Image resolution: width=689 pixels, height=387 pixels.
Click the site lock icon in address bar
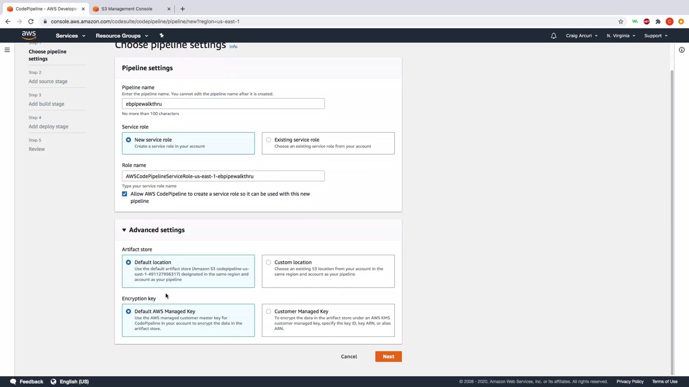tap(45, 21)
